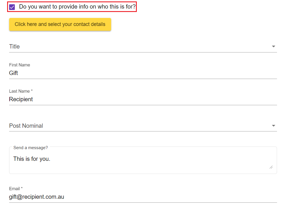Screen dimensions: 285x205
Task: Click the Title dropdown arrow icon
Action: click(x=273, y=46)
